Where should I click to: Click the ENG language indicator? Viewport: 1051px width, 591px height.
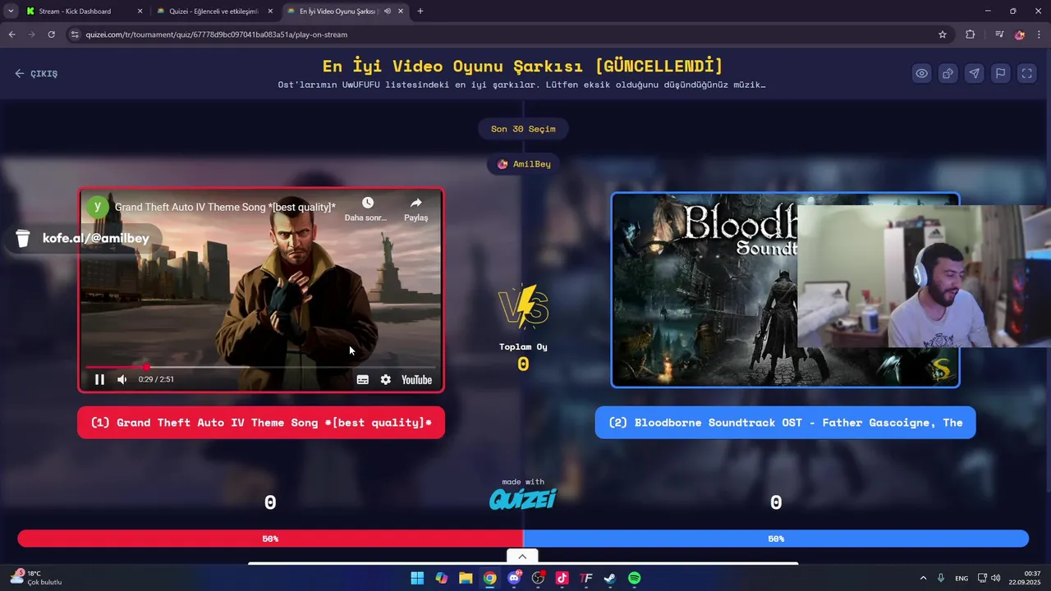961,578
